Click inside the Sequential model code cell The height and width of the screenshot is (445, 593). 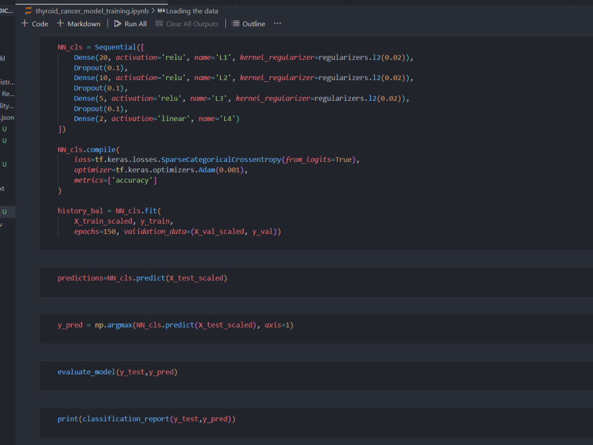coord(316,144)
